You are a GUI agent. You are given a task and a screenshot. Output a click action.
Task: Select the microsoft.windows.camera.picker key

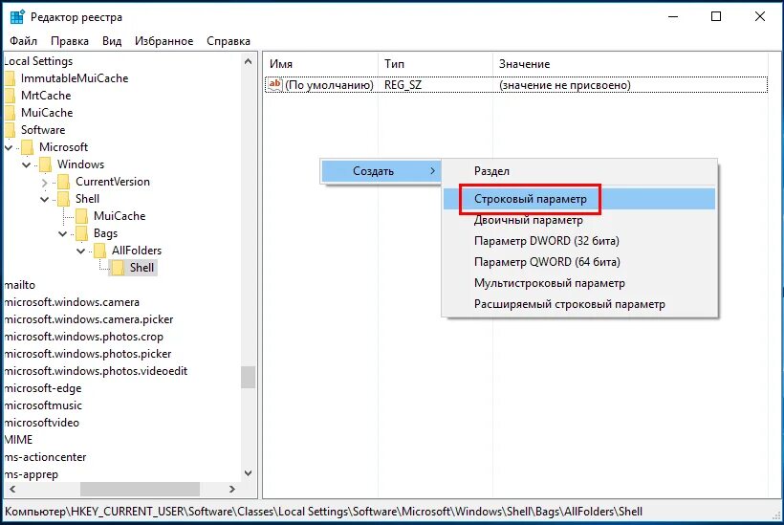(89, 319)
